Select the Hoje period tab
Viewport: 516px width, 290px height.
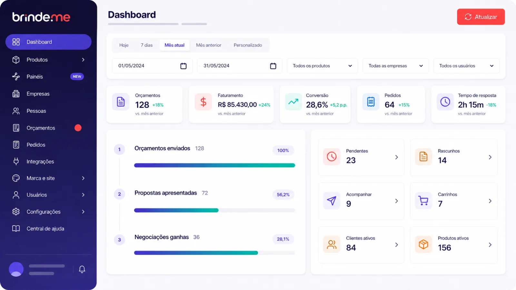124,45
